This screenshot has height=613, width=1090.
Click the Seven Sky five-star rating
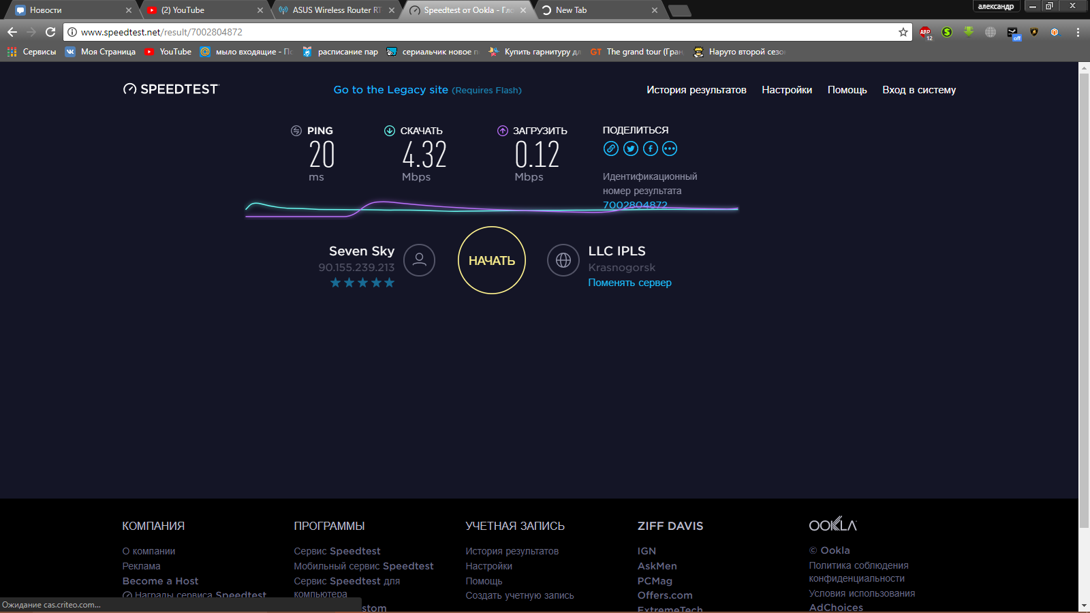[x=362, y=283]
